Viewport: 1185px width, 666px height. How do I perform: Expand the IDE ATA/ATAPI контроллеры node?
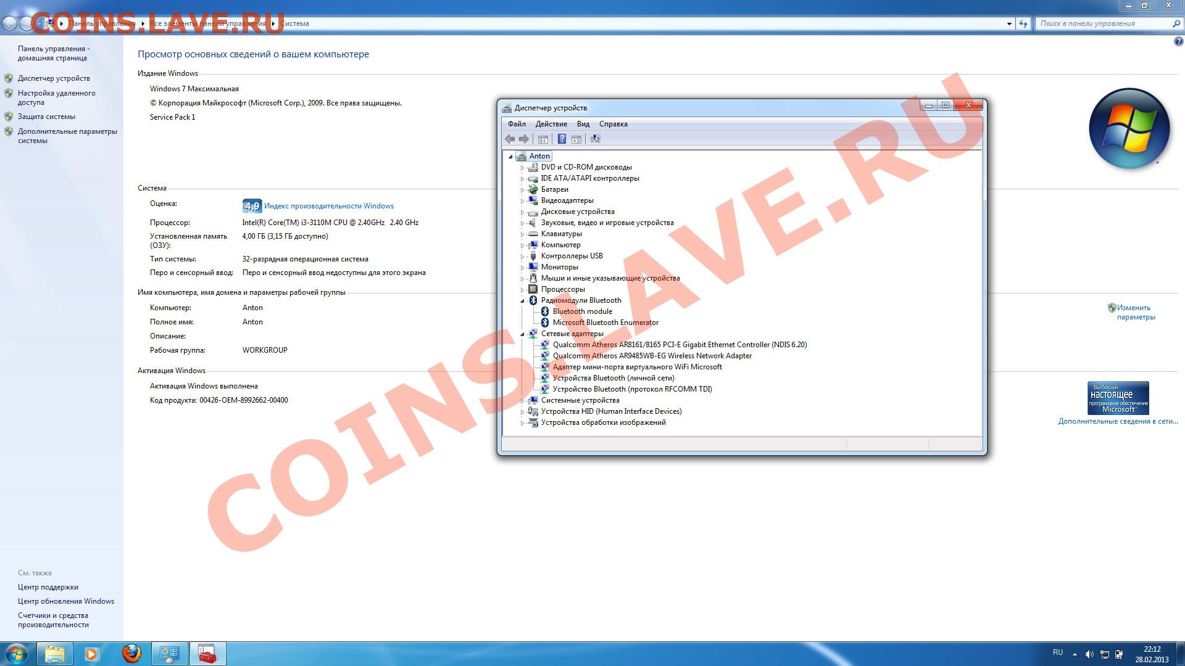pyautogui.click(x=522, y=179)
